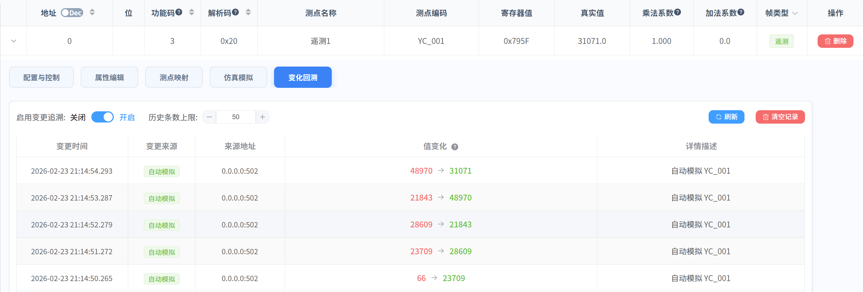Screen dimensions: 863x292
Task: Increase 历史条数上限 with plus button
Action: pos(262,117)
